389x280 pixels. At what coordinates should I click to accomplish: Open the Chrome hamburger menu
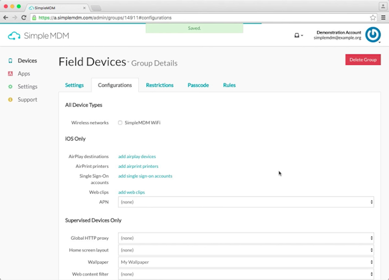pos(383,17)
